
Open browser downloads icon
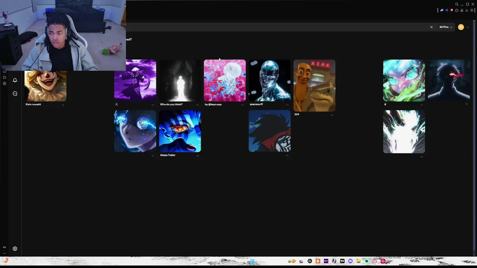coord(467,10)
